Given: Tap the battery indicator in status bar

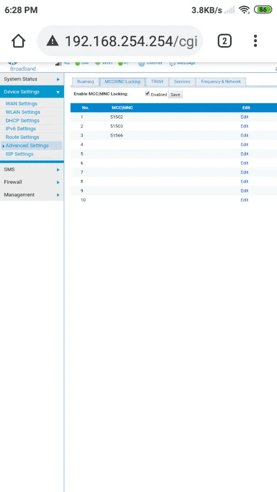Looking at the screenshot, I should (263, 10).
